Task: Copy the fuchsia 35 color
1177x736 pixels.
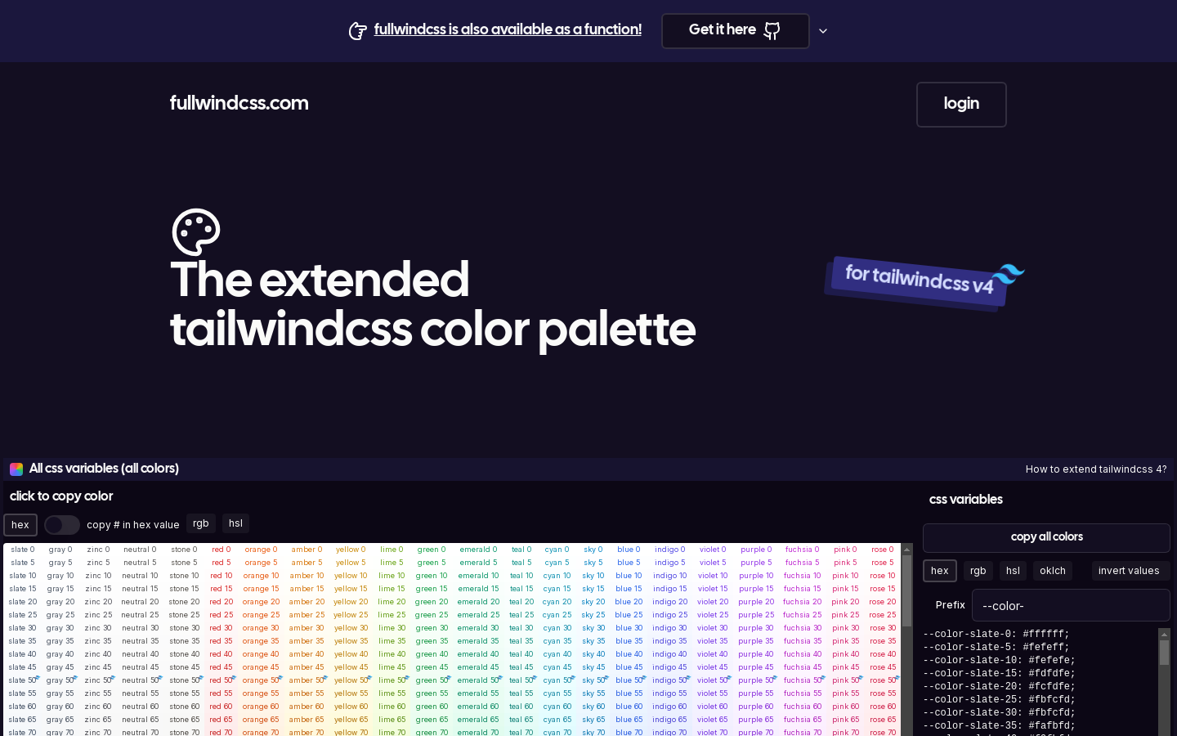Action: pos(803,641)
